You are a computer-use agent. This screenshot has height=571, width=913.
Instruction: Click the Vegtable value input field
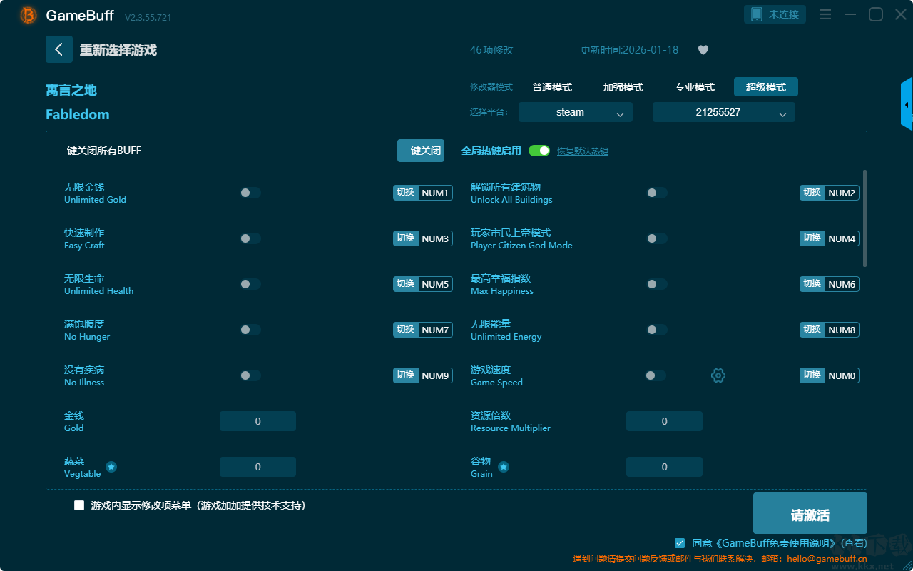pos(257,467)
